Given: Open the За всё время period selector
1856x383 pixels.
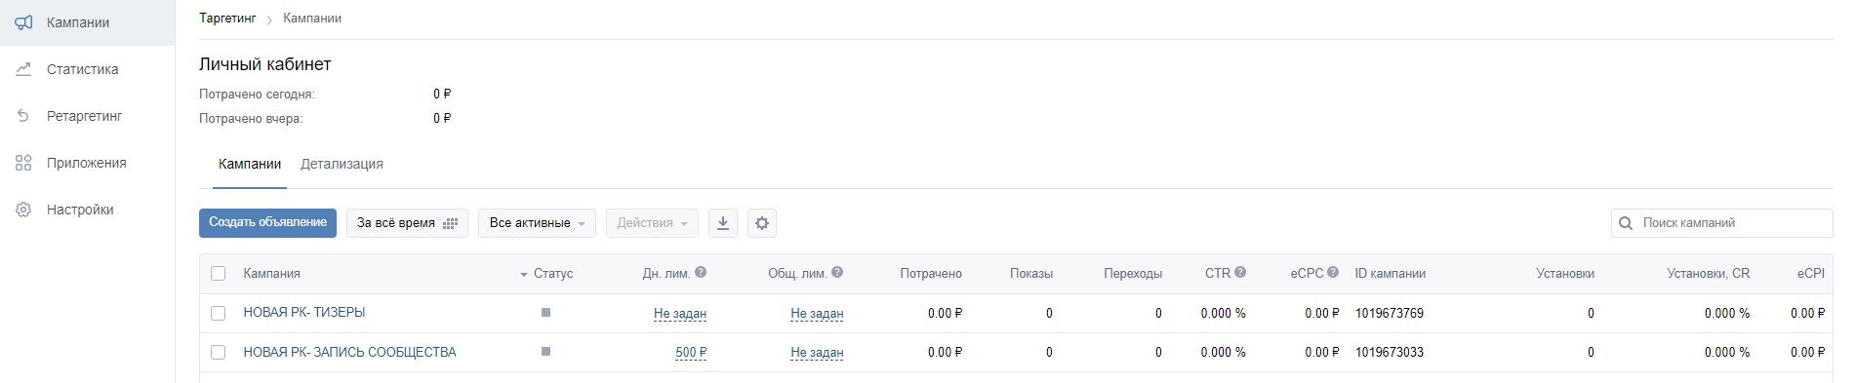Looking at the screenshot, I should 407,223.
